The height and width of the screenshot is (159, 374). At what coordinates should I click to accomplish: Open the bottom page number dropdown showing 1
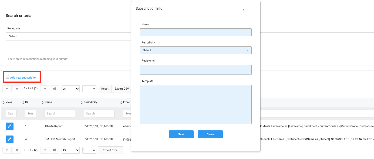click(89, 150)
